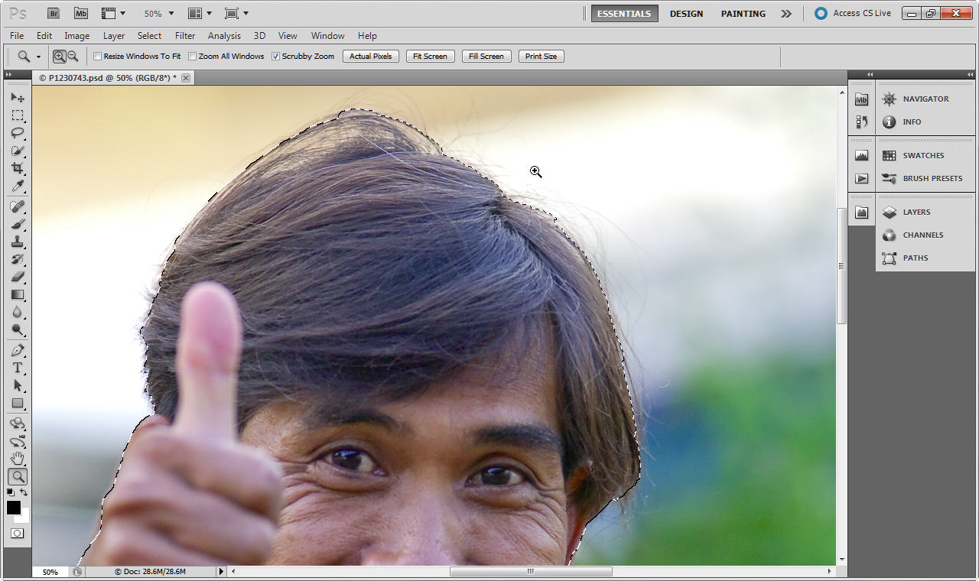Image resolution: width=979 pixels, height=581 pixels.
Task: Select the Dodge tool
Action: pos(18,329)
